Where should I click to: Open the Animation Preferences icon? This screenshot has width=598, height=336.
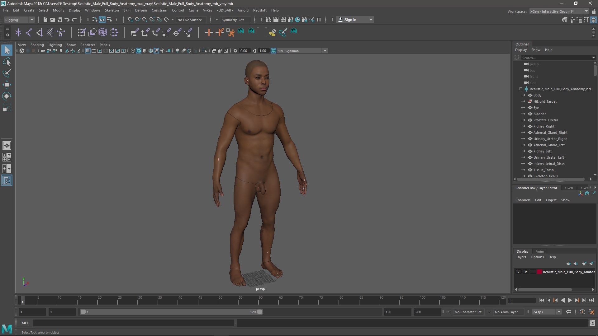592,312
